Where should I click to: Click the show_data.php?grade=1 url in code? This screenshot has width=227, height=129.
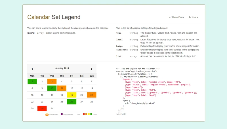142,103
